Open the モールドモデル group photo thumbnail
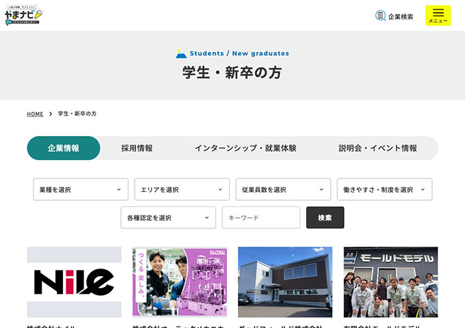465x328 pixels. pyautogui.click(x=390, y=282)
